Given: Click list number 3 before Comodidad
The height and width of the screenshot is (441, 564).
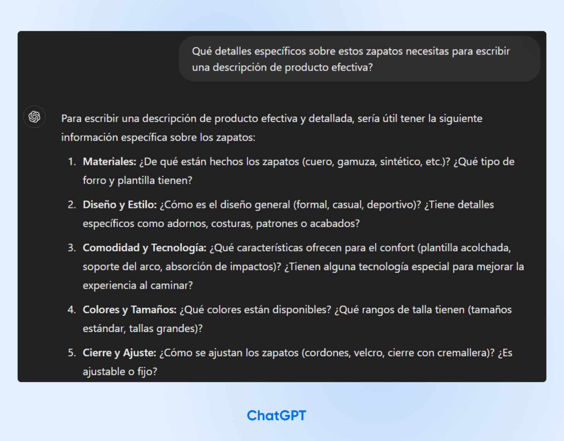Looking at the screenshot, I should (72, 248).
